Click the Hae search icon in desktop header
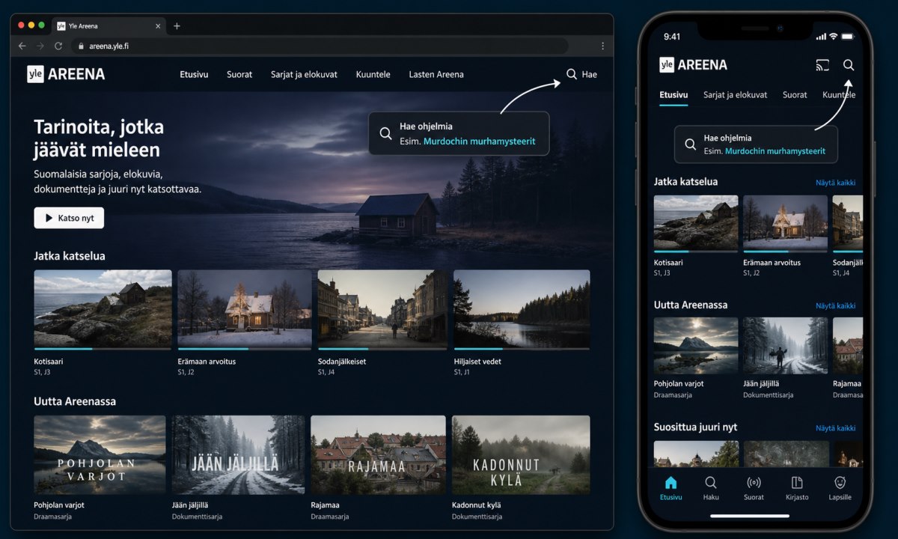Viewport: 898px width, 539px height. click(572, 74)
